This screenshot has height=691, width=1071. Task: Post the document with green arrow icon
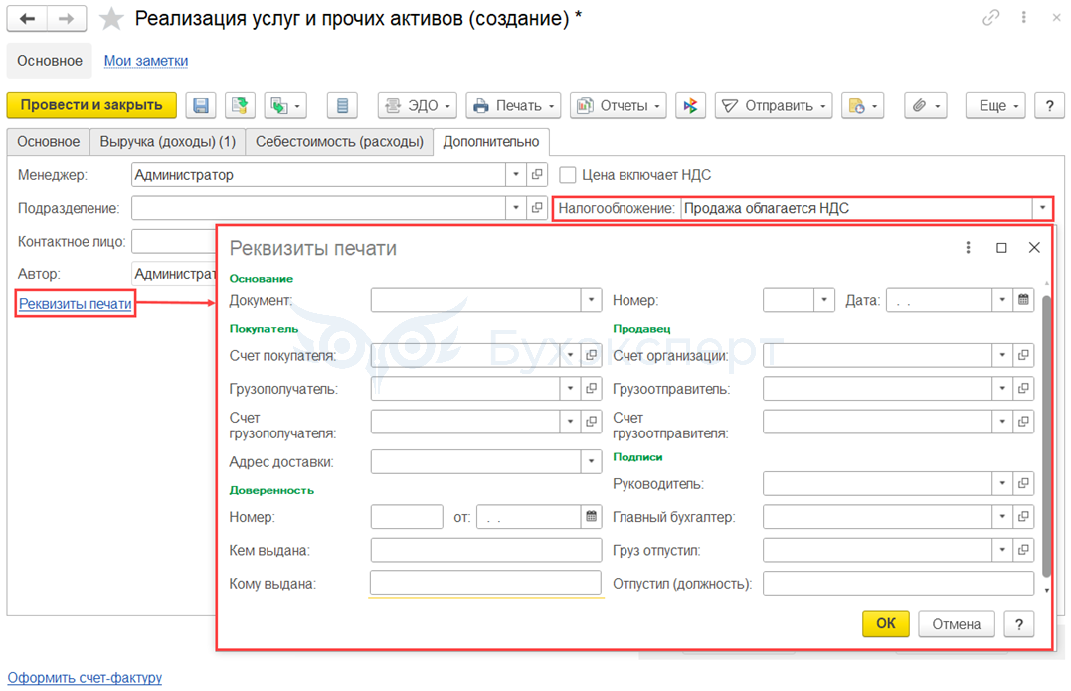pos(240,105)
